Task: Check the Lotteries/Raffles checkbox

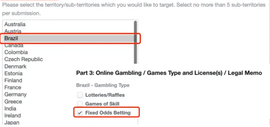Action: (x=80, y=95)
